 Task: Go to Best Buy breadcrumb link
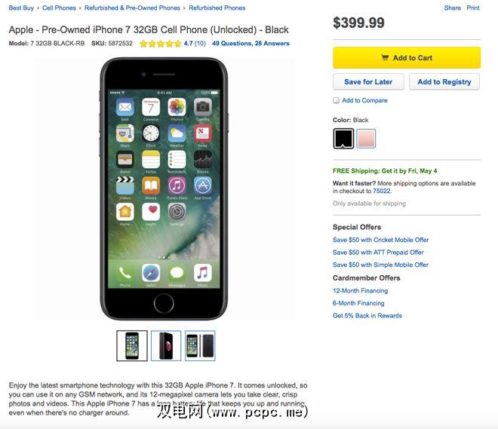click(21, 8)
